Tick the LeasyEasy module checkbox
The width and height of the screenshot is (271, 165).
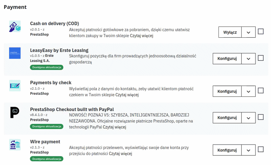click(x=260, y=58)
